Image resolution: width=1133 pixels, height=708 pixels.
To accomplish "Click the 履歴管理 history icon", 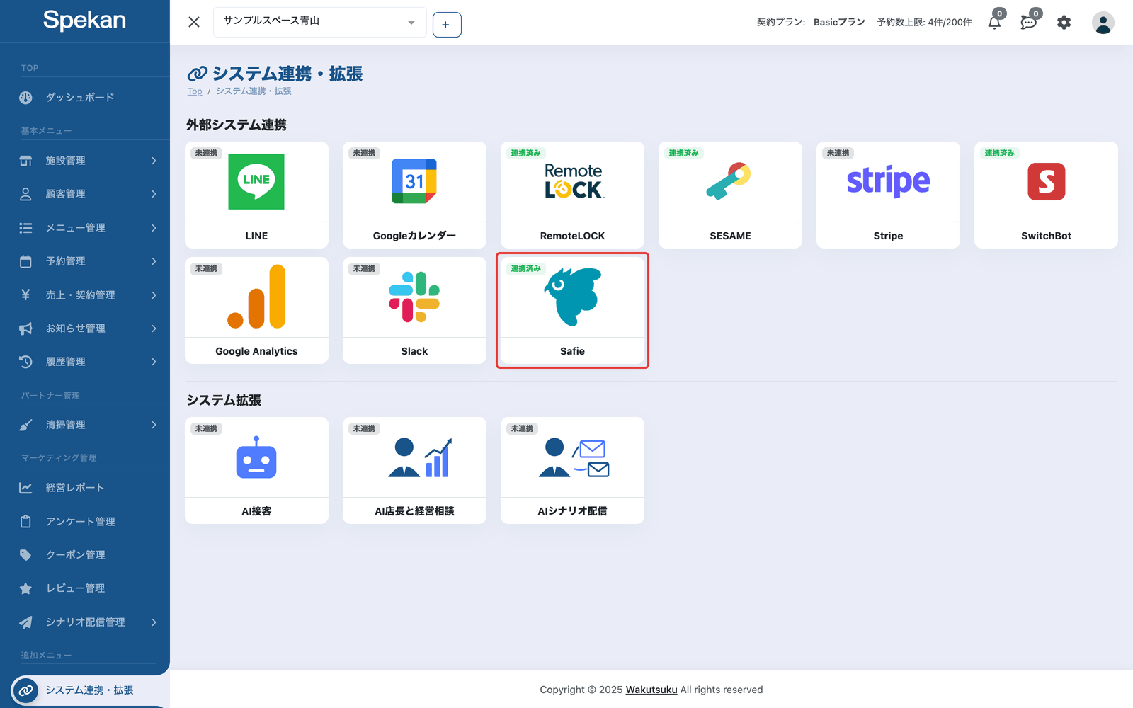I will point(25,362).
